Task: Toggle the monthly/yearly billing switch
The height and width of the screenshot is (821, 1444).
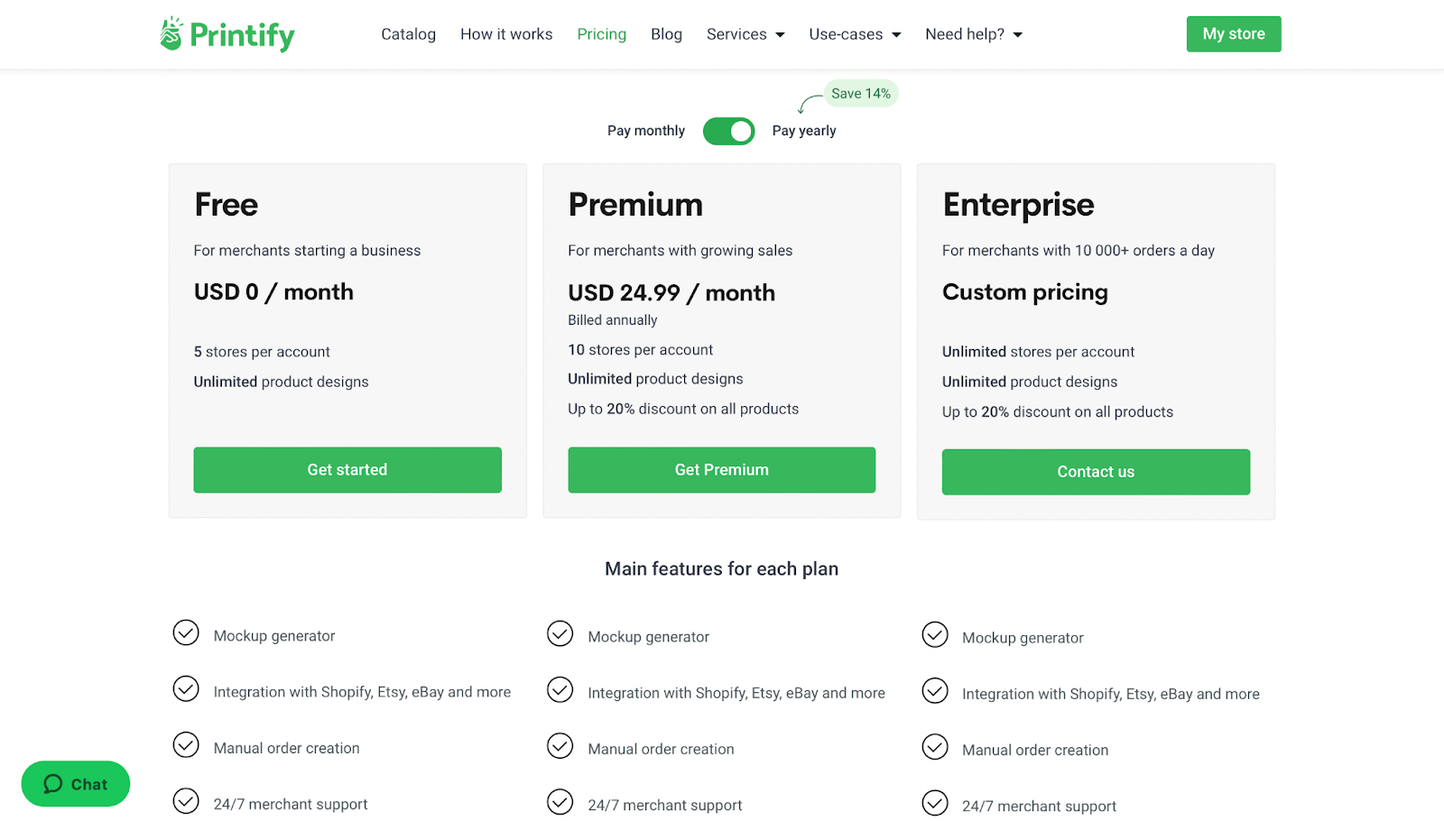Action: pyautogui.click(x=728, y=132)
